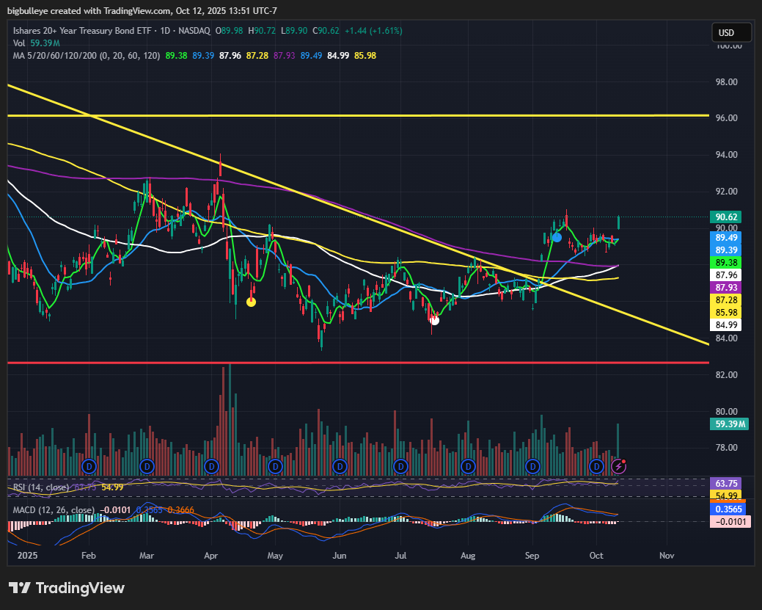Click the purple lightning bolt event icon

(618, 467)
